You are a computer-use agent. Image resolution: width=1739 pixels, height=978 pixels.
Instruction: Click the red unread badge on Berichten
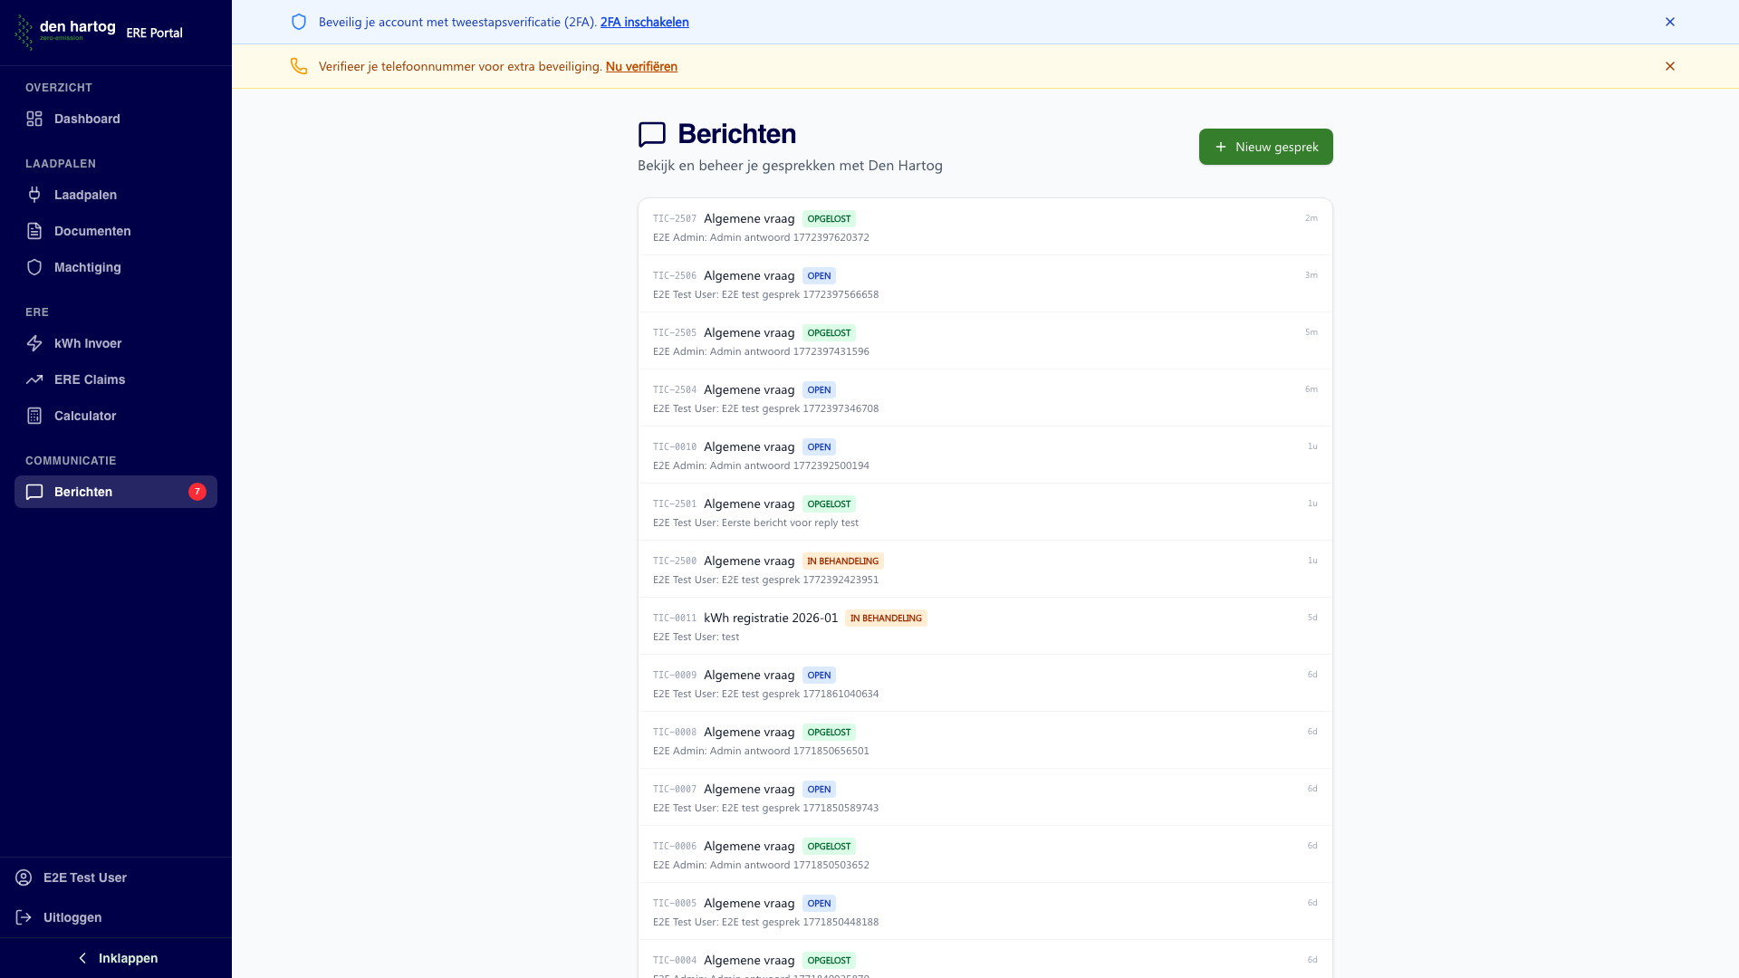tap(197, 492)
